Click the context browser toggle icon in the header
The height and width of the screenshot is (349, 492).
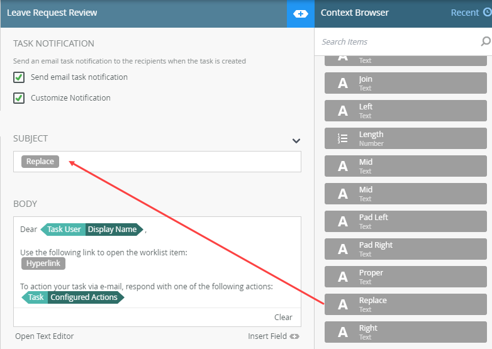click(x=301, y=13)
